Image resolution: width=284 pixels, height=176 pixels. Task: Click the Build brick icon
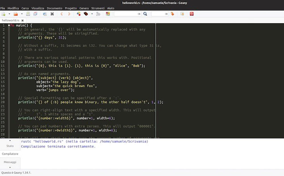(x=86, y=14)
